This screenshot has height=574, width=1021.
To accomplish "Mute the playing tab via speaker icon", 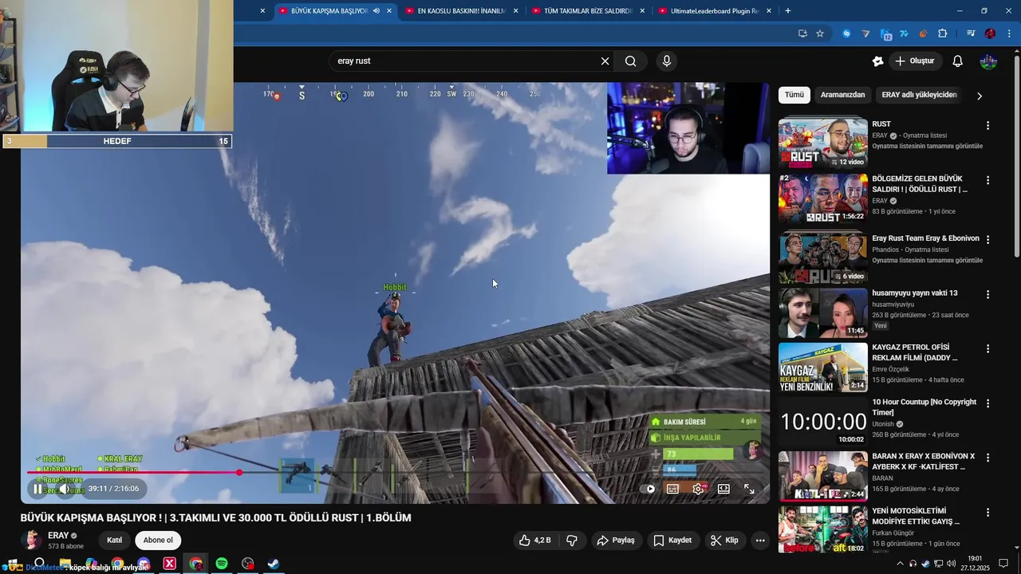I will click(376, 11).
